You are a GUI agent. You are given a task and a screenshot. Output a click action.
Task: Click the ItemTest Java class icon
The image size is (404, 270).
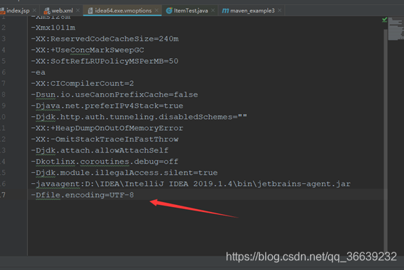(169, 10)
